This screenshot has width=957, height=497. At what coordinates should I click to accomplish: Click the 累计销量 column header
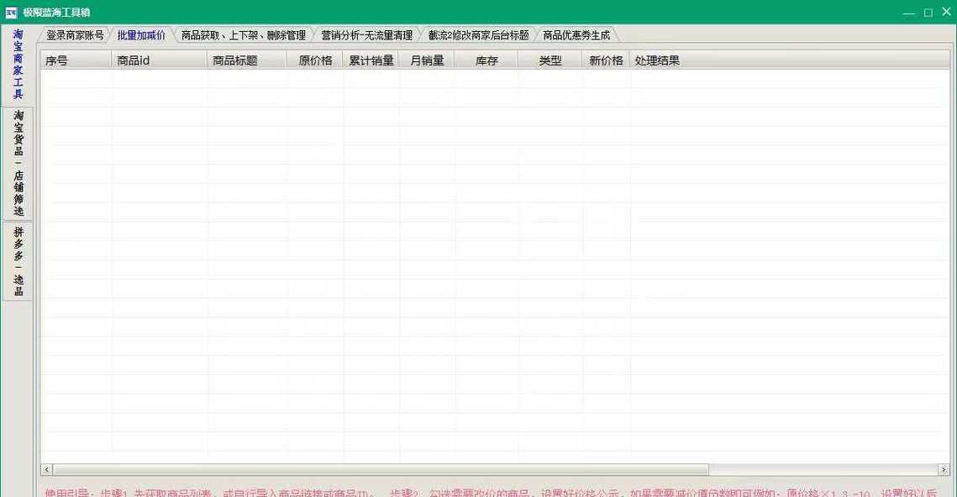point(371,60)
